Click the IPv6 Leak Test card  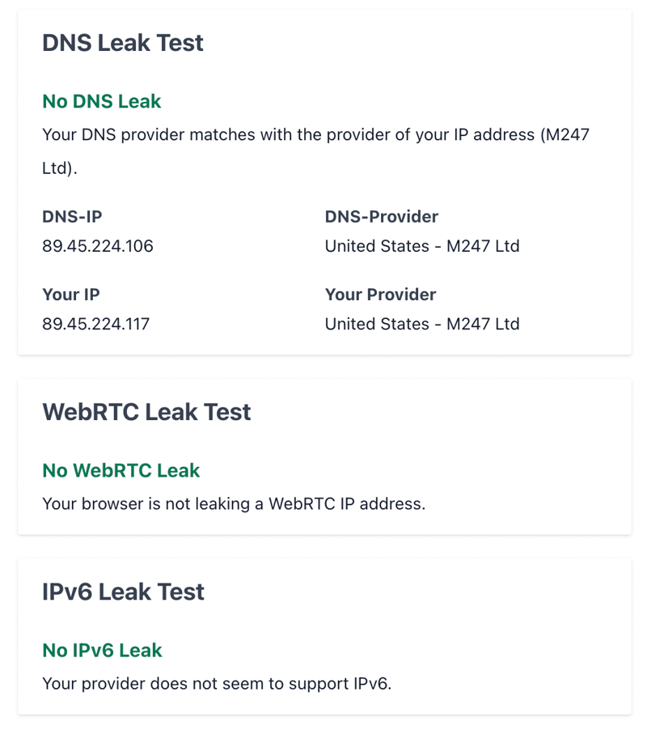324,637
